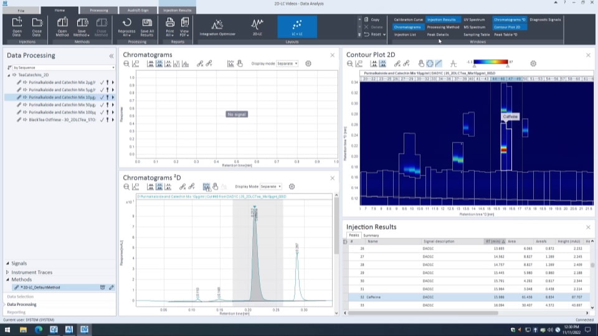The width and height of the screenshot is (598, 336).
Task: Click the contour plot color scale bar
Action: coord(493,63)
